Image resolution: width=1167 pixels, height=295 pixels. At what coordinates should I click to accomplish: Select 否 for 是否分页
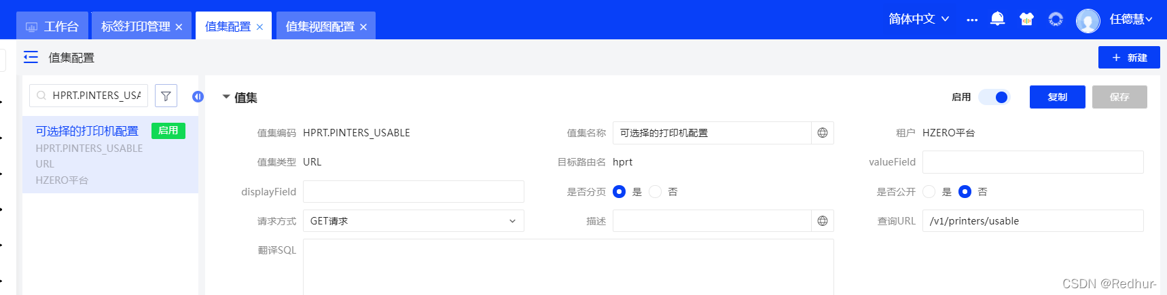tap(655, 192)
